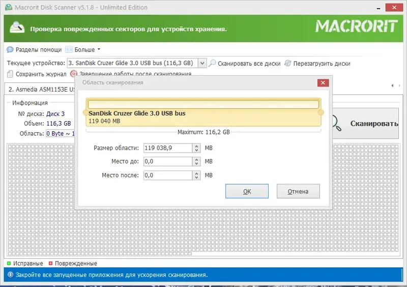The height and width of the screenshot is (287, 407).
Task: Click the Диск 3 disk number value
Action: click(55, 114)
